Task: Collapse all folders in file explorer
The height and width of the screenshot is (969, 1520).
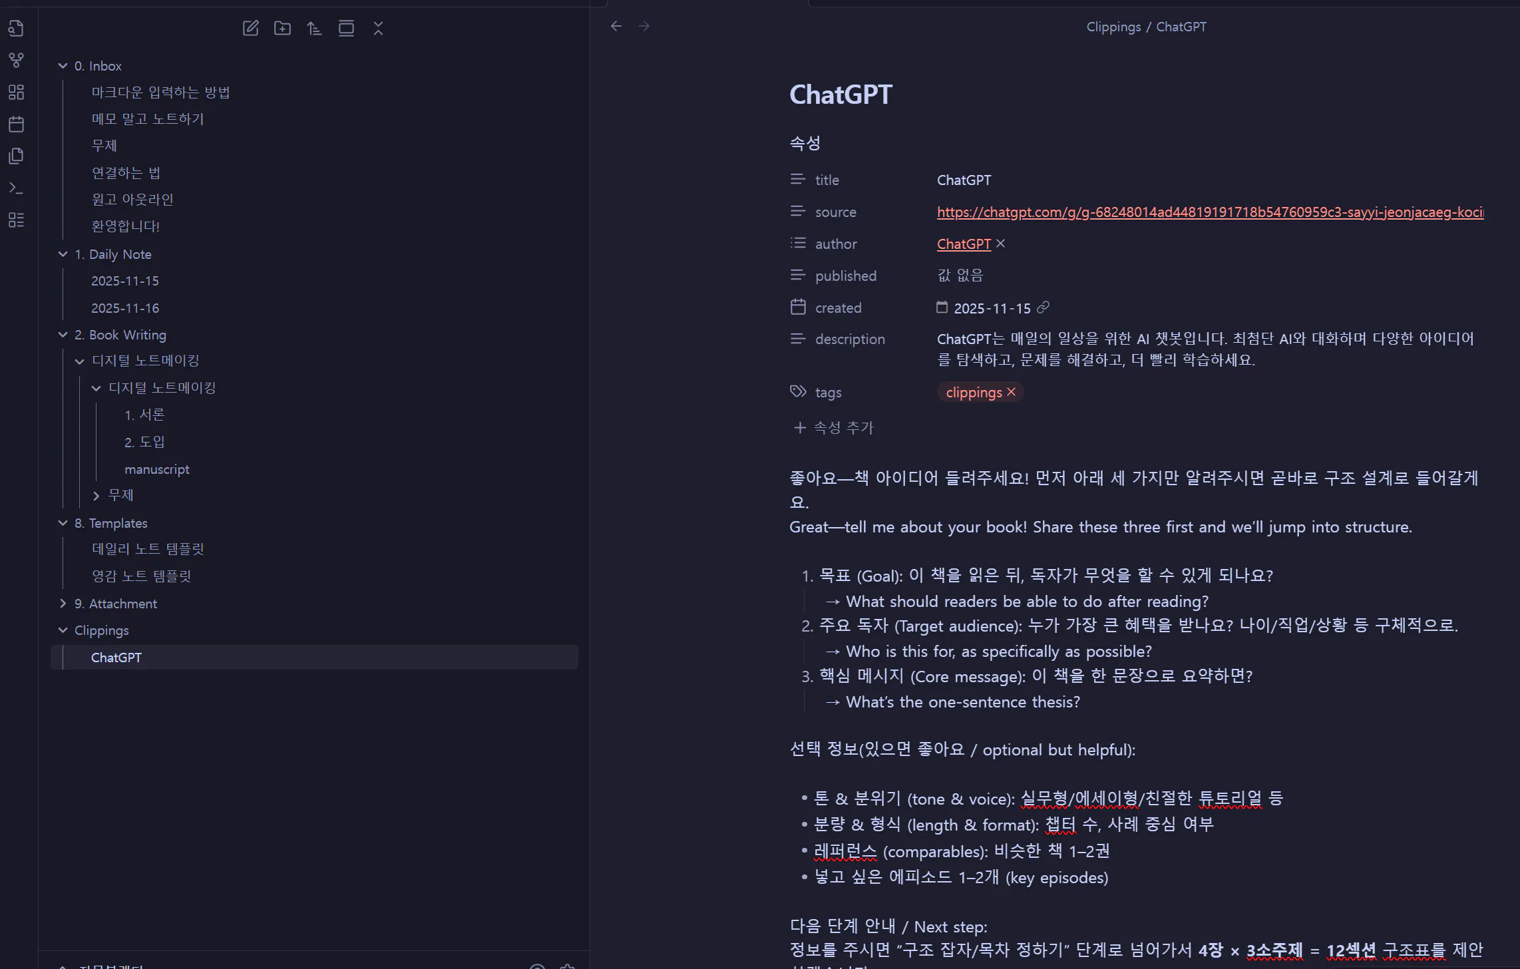Action: (378, 28)
